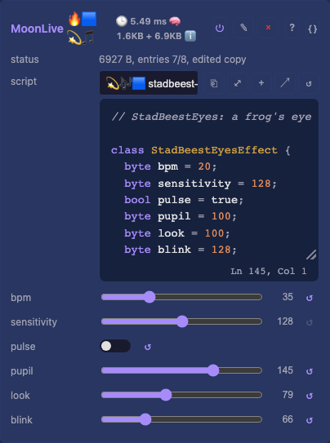The height and width of the screenshot is (443, 330).
Task: Reset the sensitivity value
Action: point(310,322)
